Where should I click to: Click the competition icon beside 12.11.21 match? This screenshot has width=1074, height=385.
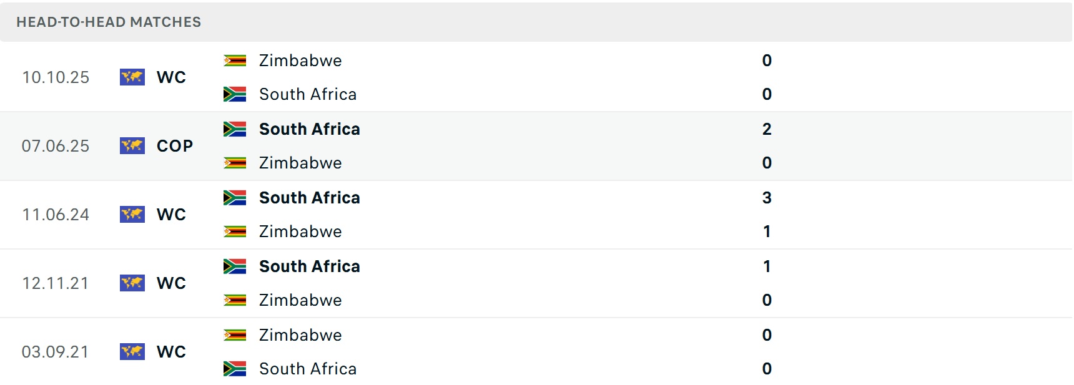132,283
